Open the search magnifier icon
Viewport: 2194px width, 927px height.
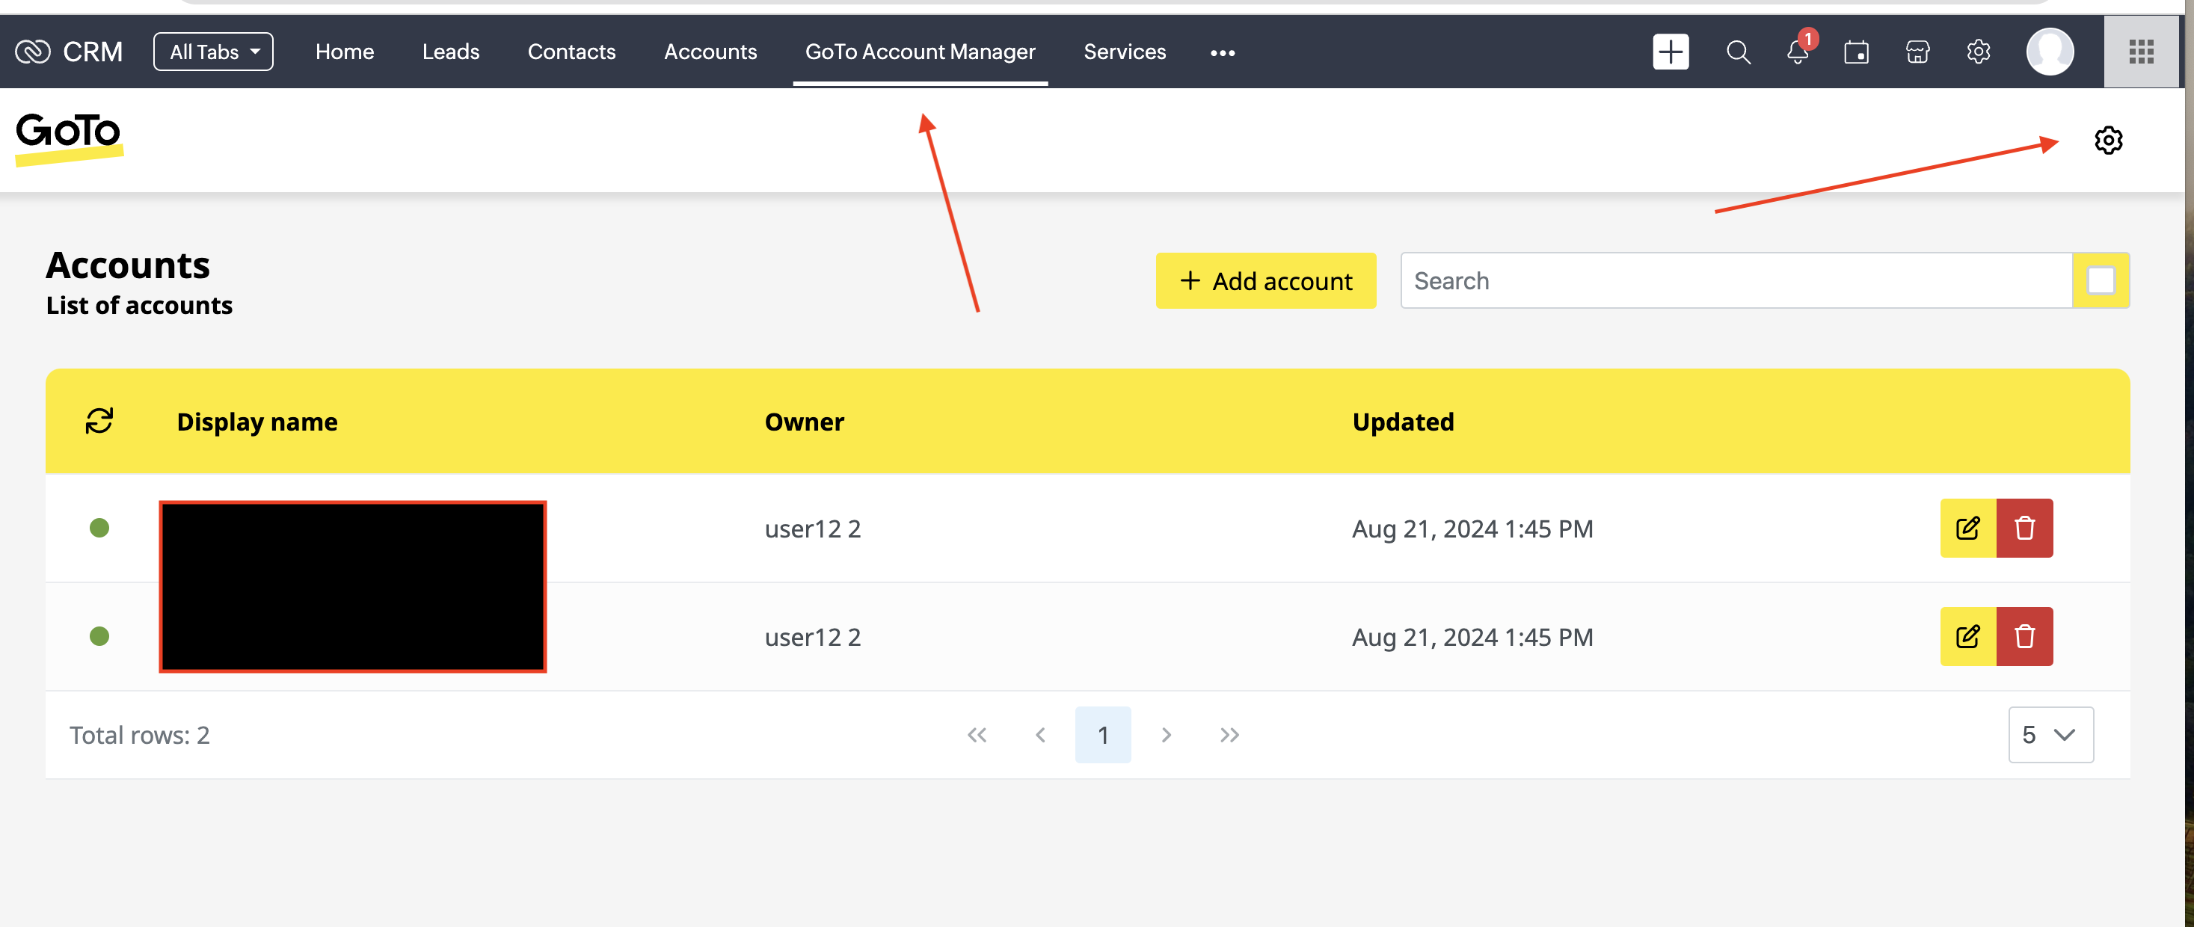(1739, 52)
